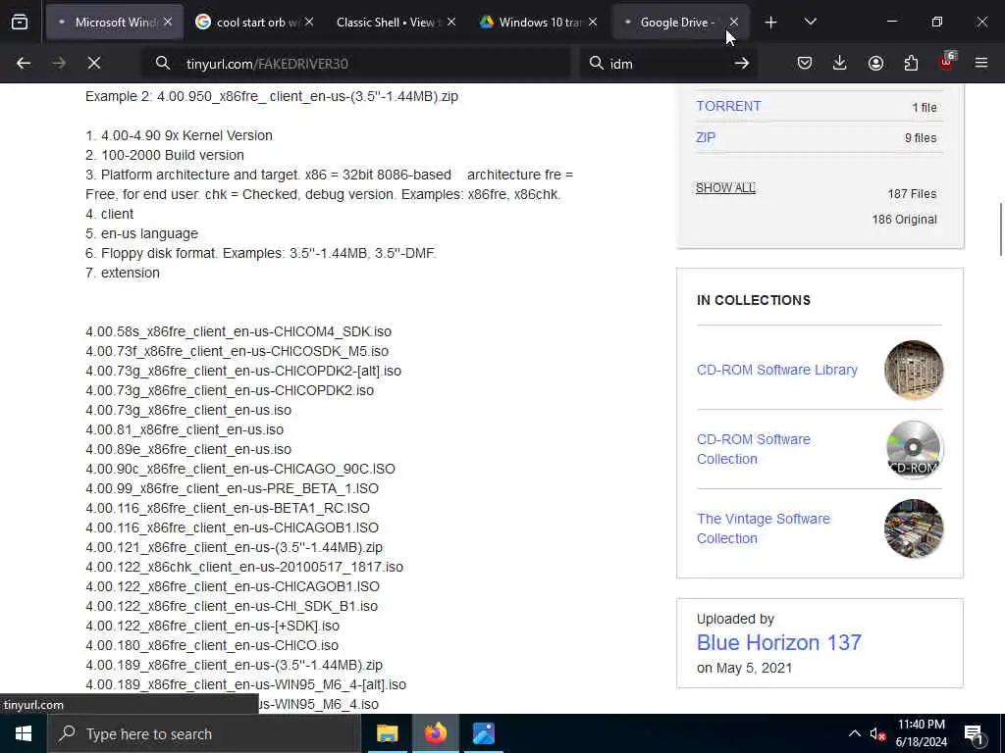
Task: Open the Extensions puzzle icon
Action: [911, 64]
